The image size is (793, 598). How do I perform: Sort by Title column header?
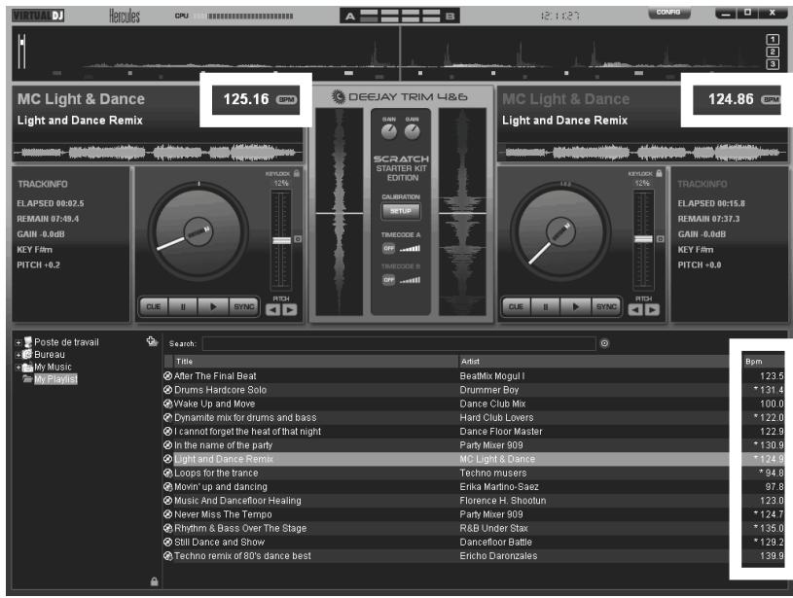pos(316,362)
